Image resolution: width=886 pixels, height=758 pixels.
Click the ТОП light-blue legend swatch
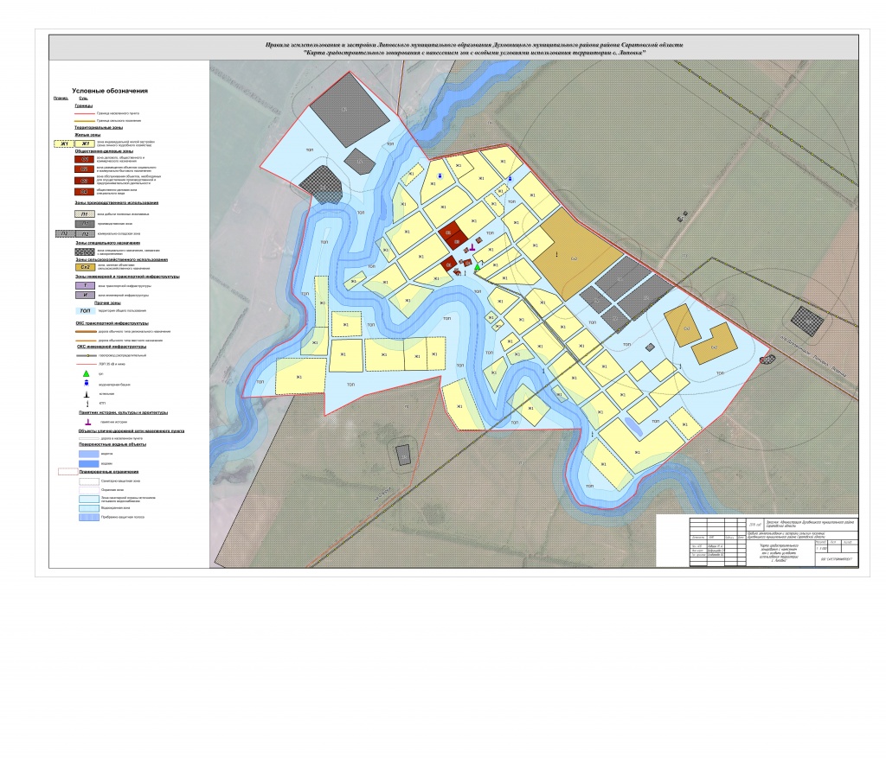point(85,310)
